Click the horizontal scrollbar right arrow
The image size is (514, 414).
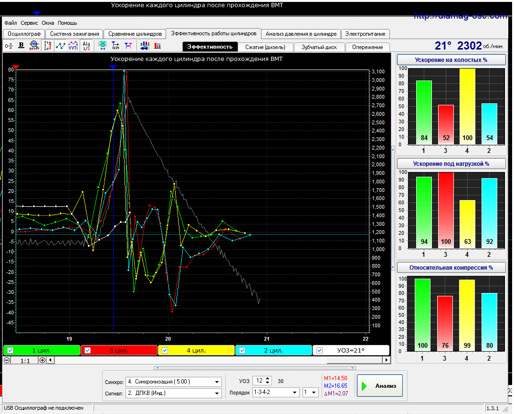click(387, 360)
